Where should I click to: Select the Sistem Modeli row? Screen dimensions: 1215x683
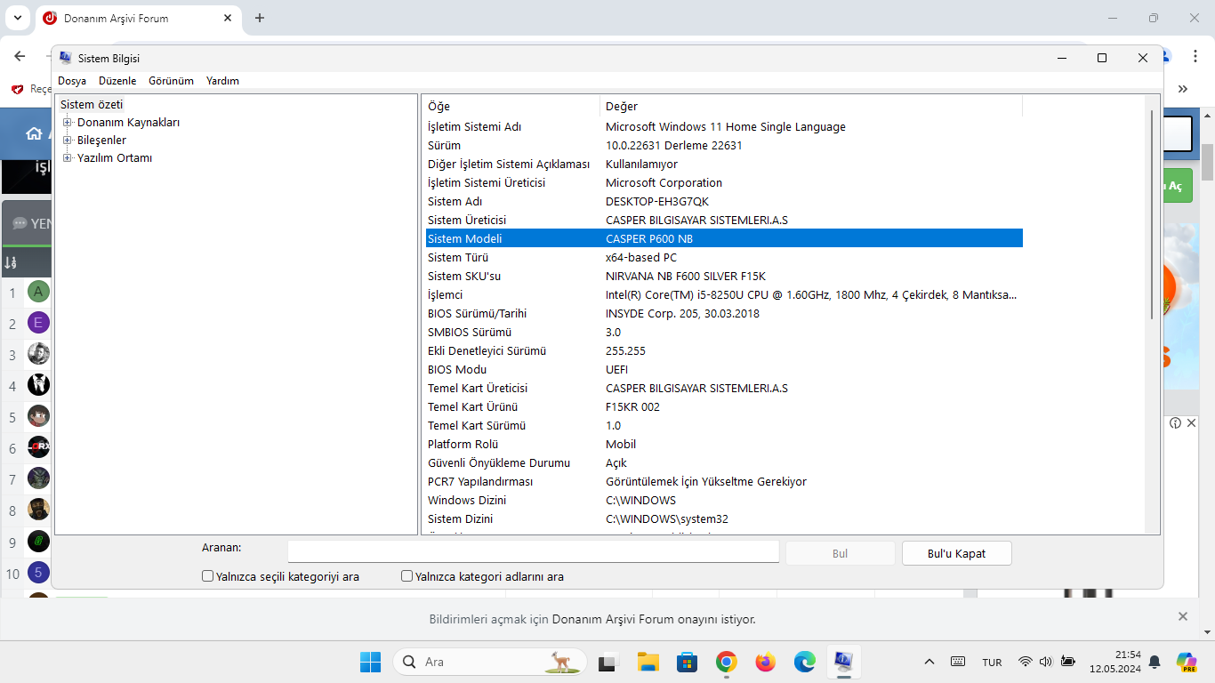[x=724, y=238]
